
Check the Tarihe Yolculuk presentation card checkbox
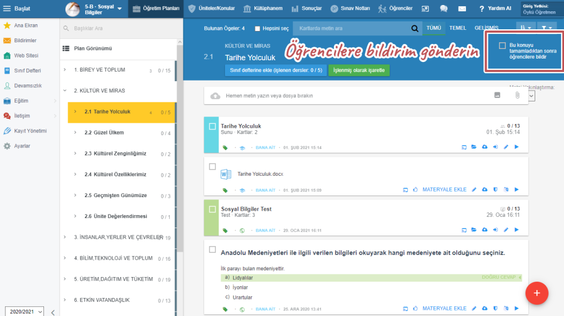pos(212,126)
